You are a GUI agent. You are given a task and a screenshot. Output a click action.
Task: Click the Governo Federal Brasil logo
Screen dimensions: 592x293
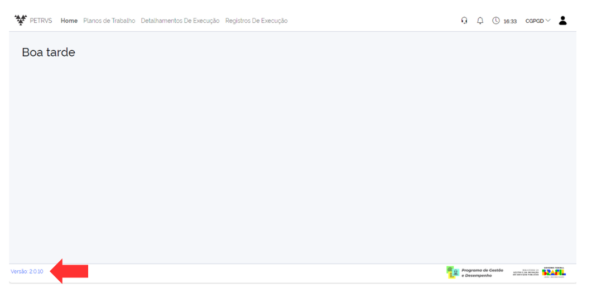point(554,272)
